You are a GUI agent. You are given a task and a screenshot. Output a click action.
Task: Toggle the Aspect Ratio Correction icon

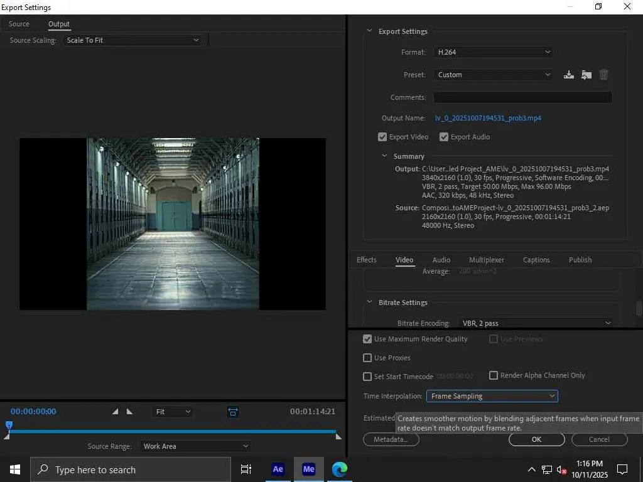pos(233,412)
